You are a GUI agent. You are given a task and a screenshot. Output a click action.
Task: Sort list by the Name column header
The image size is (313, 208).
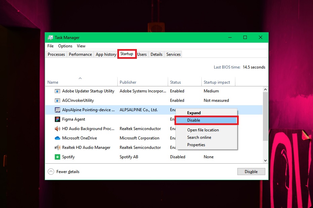pos(53,82)
